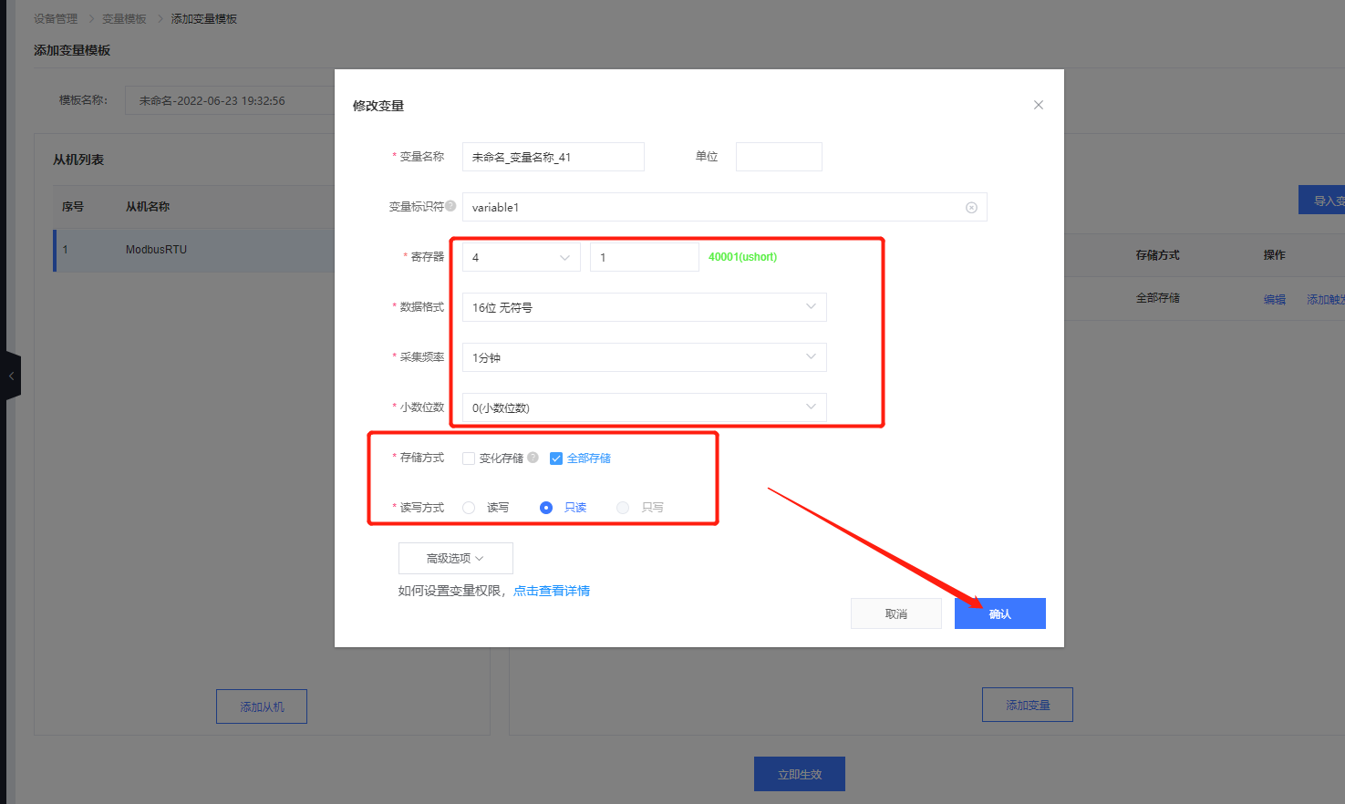The image size is (1345, 804).
Task: Expand the 高级选项 section
Action: click(455, 558)
